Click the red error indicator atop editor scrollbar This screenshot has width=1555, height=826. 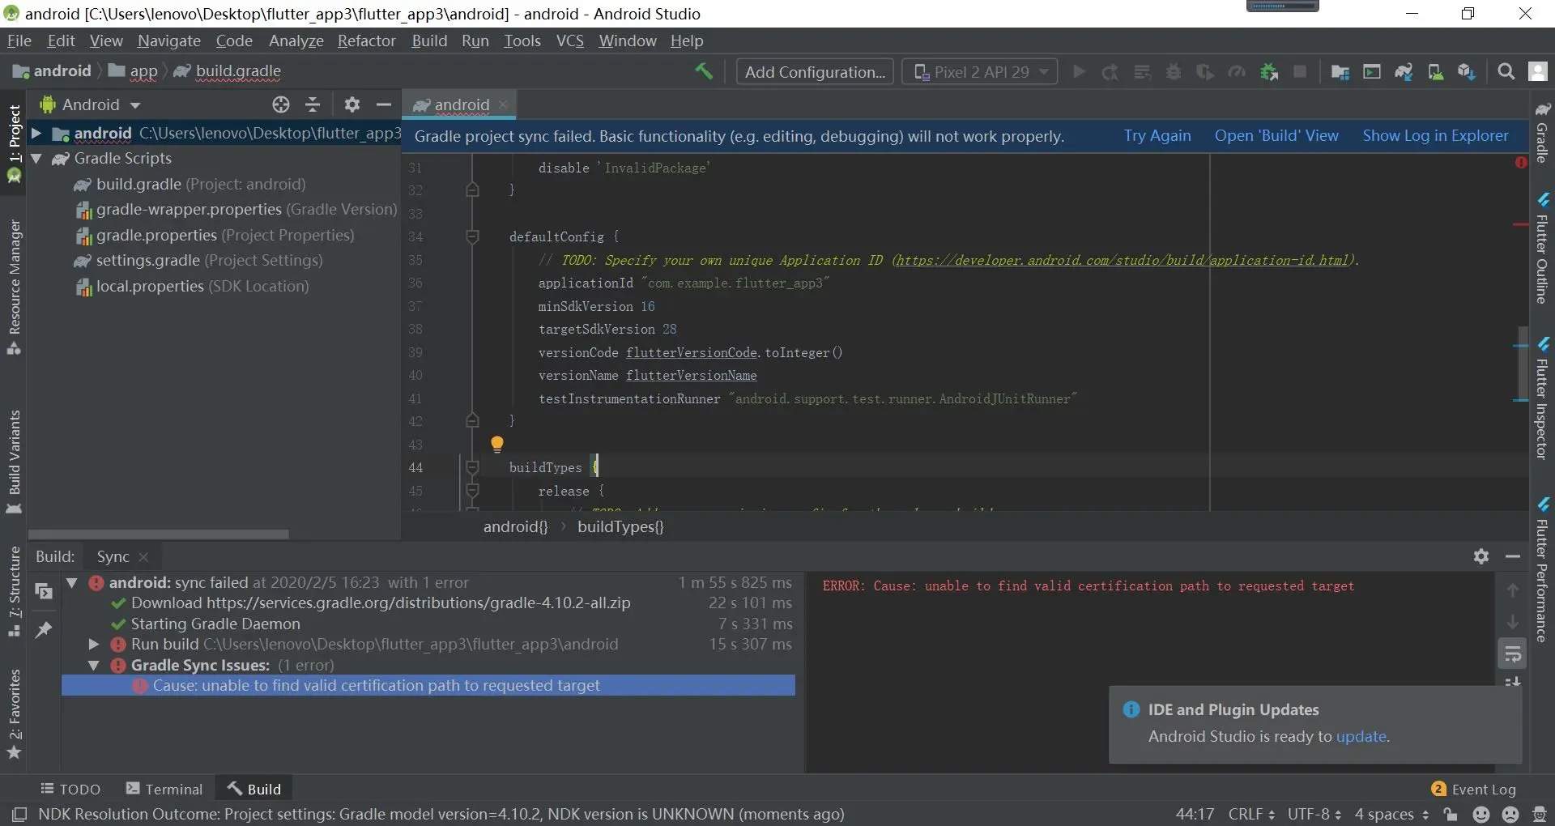coord(1521,163)
